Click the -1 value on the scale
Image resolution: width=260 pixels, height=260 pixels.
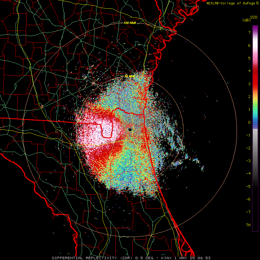point(248,135)
